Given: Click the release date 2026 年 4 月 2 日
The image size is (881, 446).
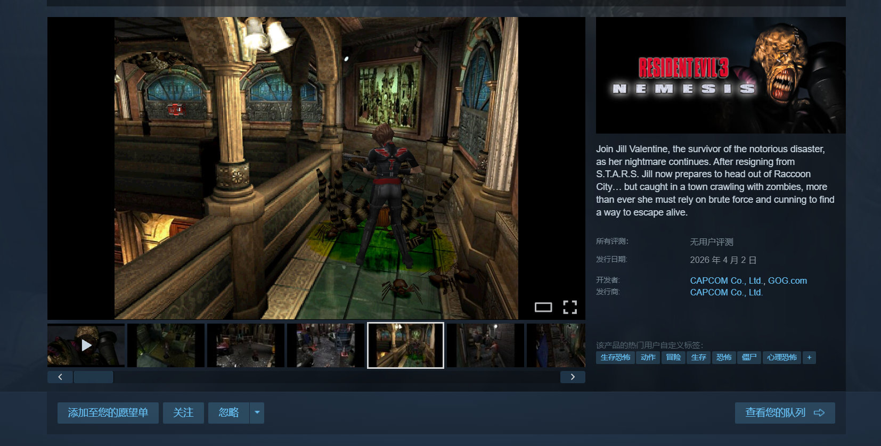Looking at the screenshot, I should (723, 260).
